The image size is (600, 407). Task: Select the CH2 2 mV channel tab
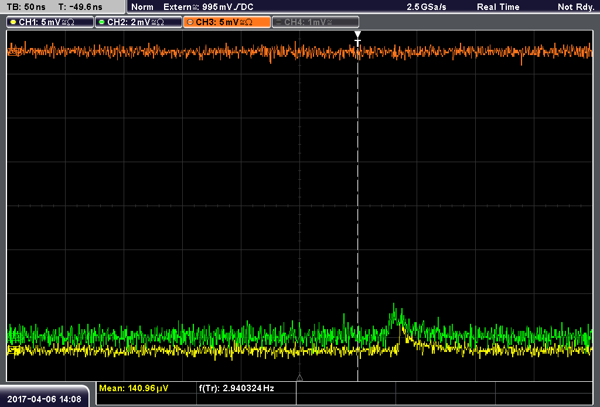[x=138, y=22]
